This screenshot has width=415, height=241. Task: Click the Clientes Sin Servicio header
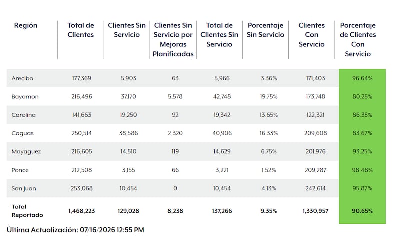click(127, 30)
